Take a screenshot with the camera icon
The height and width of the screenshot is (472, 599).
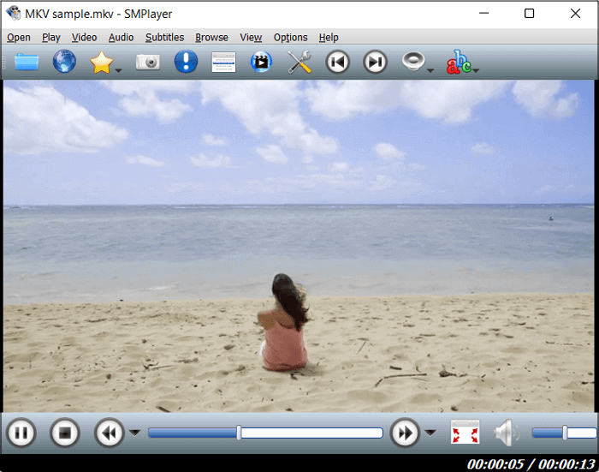tap(148, 62)
